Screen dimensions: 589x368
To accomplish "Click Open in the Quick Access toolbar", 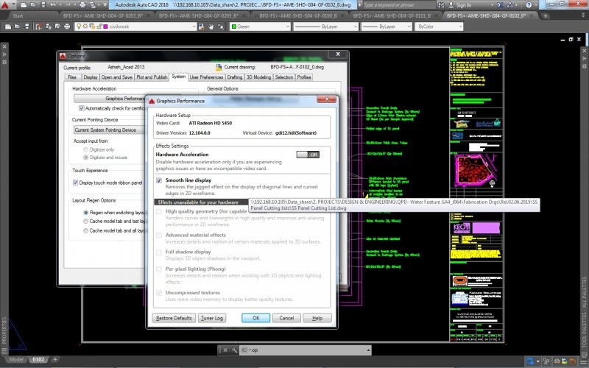I will point(34,5).
